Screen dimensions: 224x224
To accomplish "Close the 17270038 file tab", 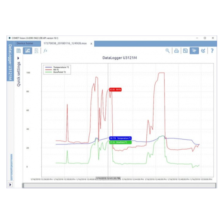I will tap(91, 43).
